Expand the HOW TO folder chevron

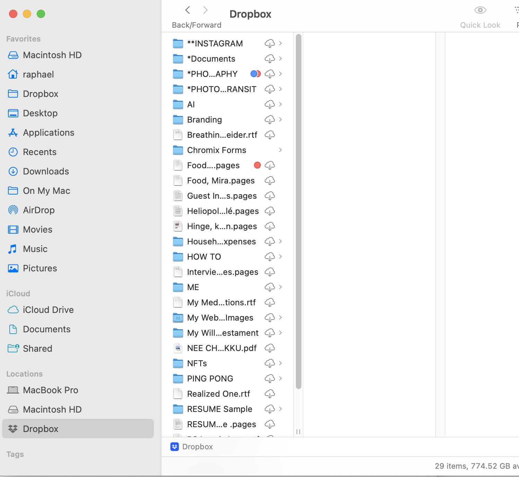point(280,256)
